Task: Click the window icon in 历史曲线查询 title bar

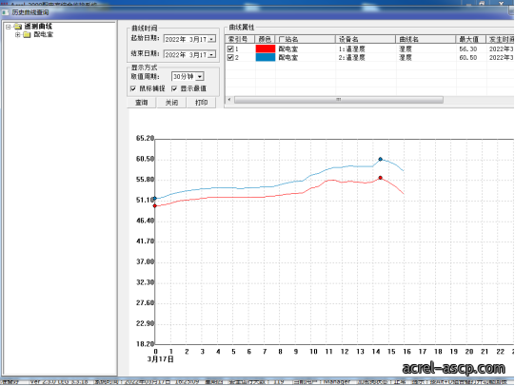Action: [x=6, y=12]
